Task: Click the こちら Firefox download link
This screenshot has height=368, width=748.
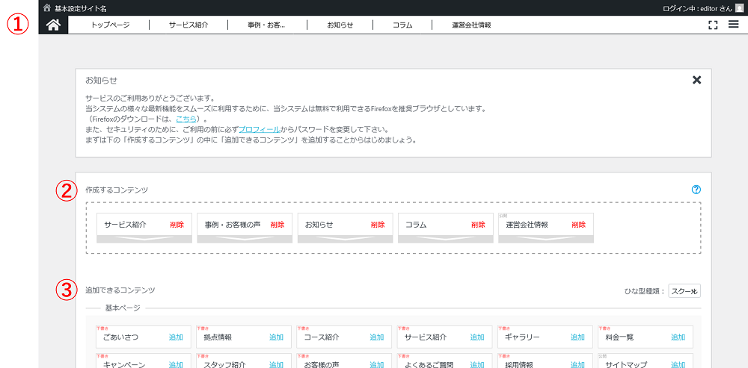Action: [186, 119]
